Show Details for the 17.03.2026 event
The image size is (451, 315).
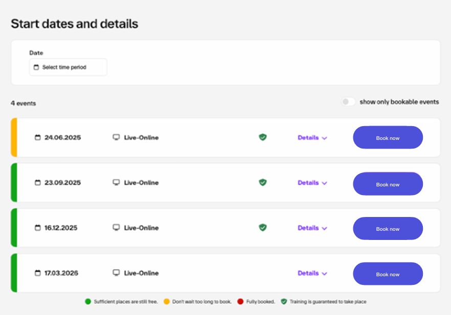point(312,273)
